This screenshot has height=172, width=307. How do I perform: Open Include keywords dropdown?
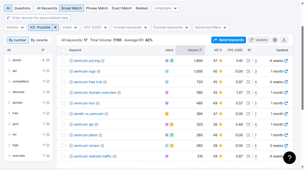click(x=130, y=27)
